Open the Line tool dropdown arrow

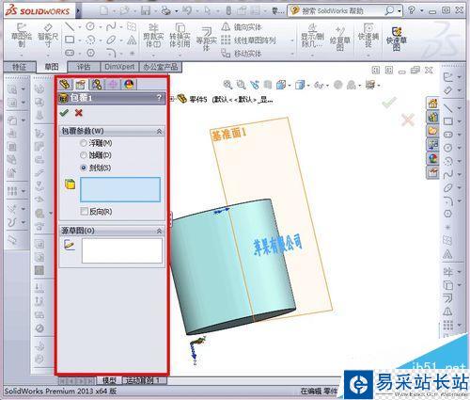[80, 27]
